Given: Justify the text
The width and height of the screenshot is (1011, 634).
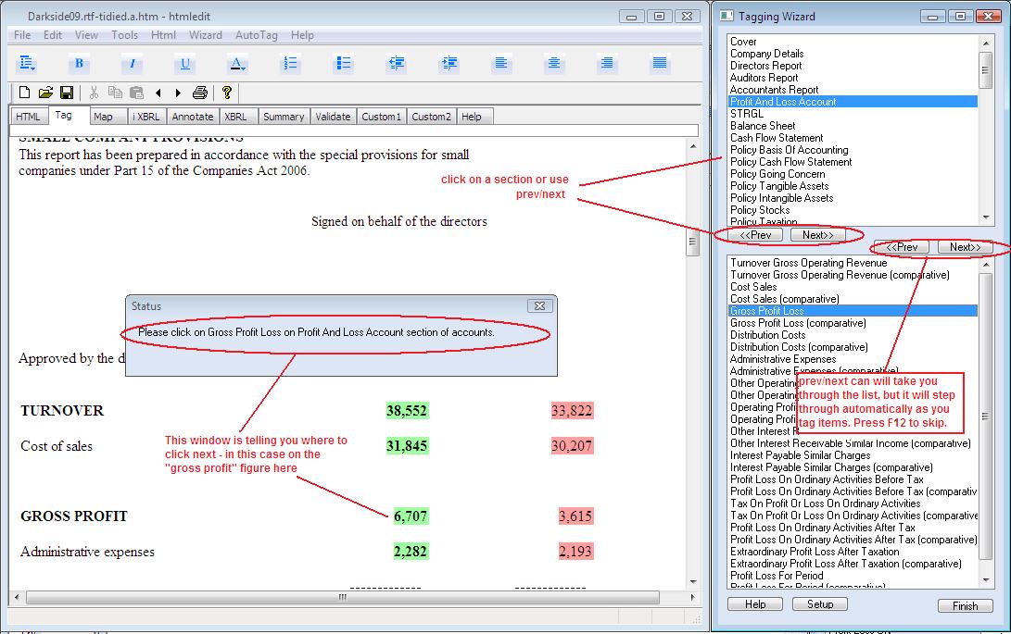Looking at the screenshot, I should (660, 63).
